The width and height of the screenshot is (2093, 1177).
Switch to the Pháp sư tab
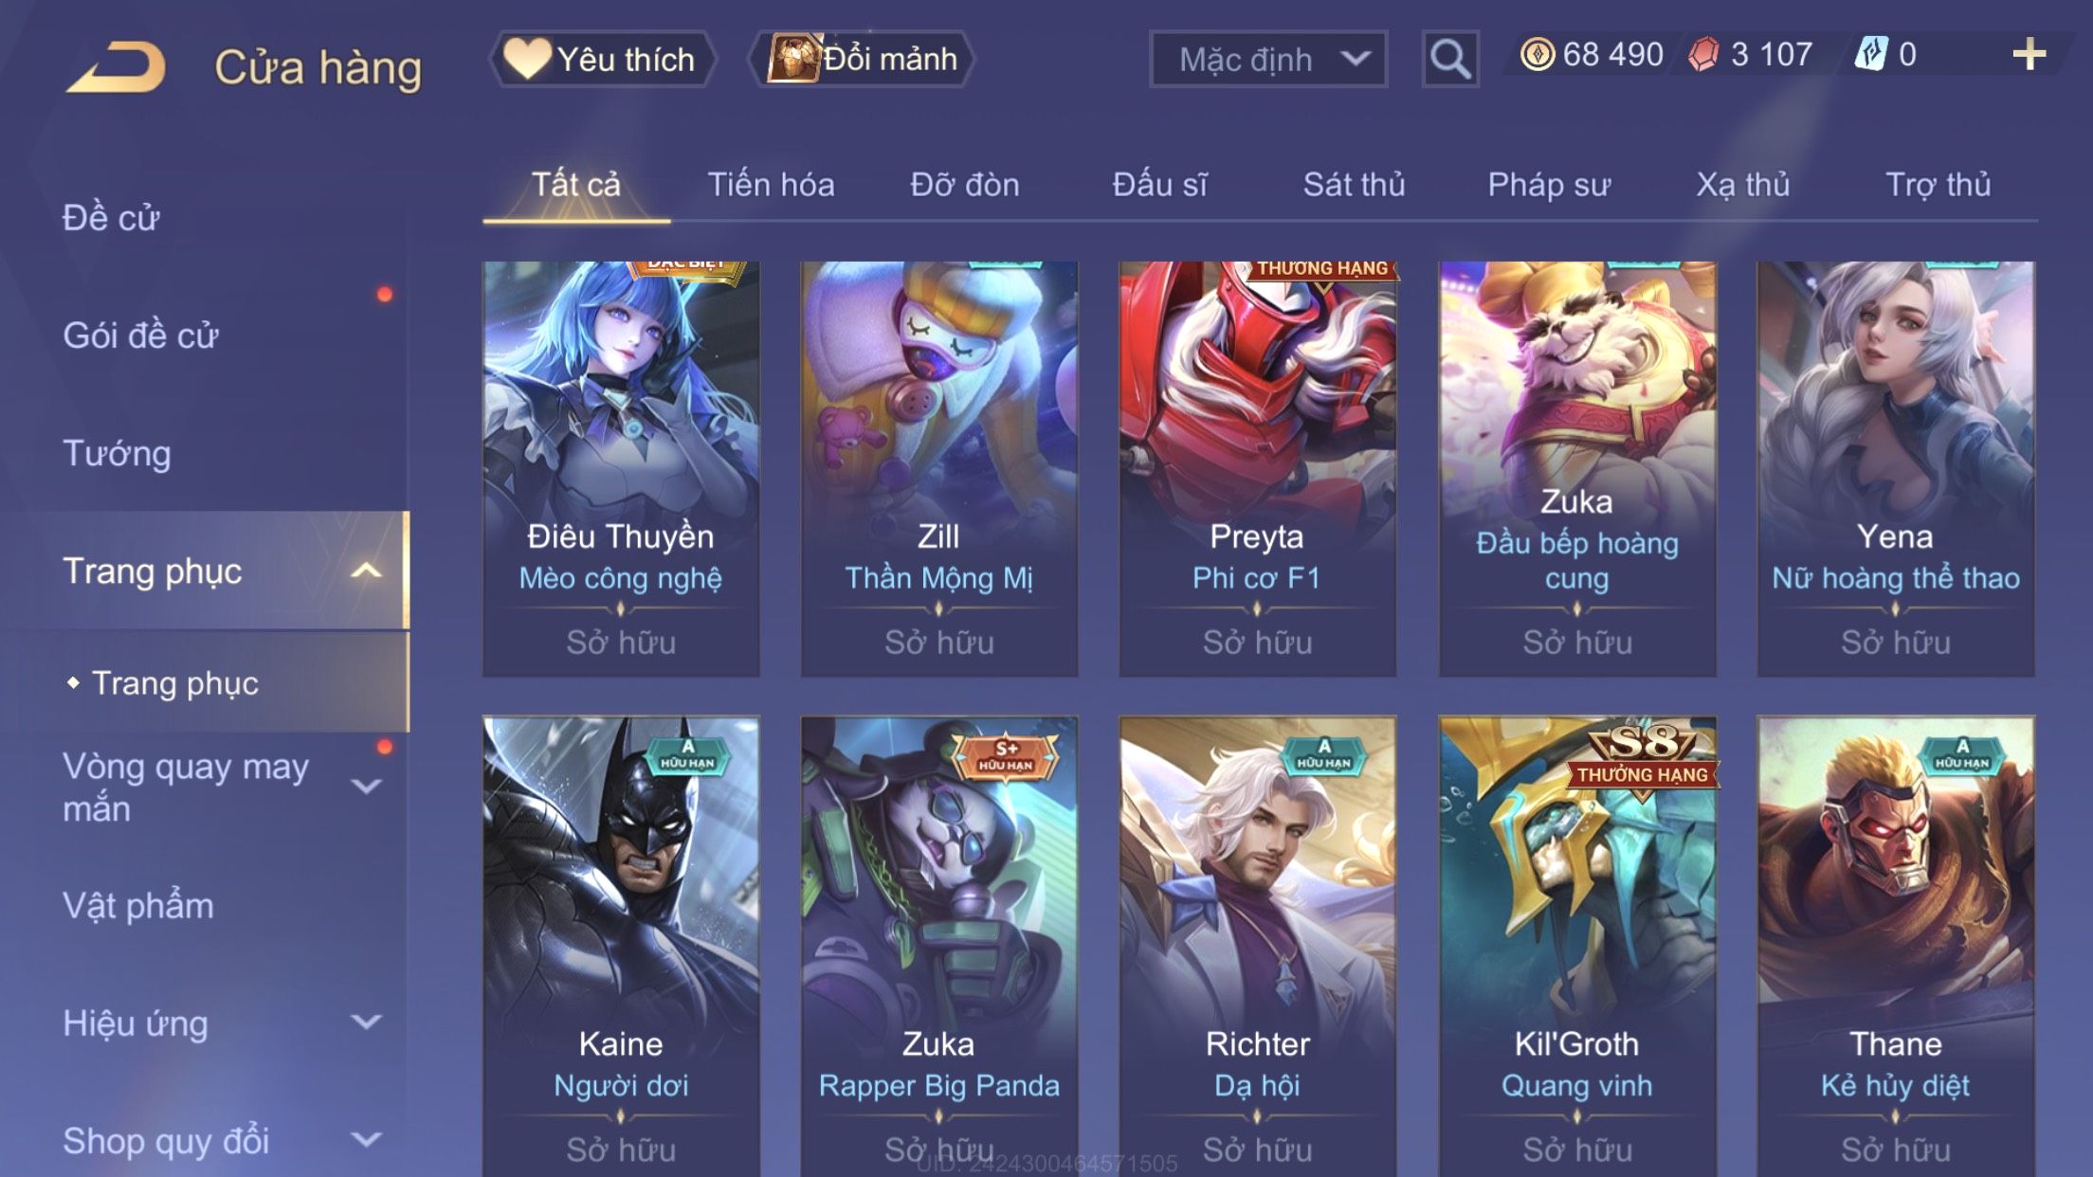pyautogui.click(x=1549, y=184)
